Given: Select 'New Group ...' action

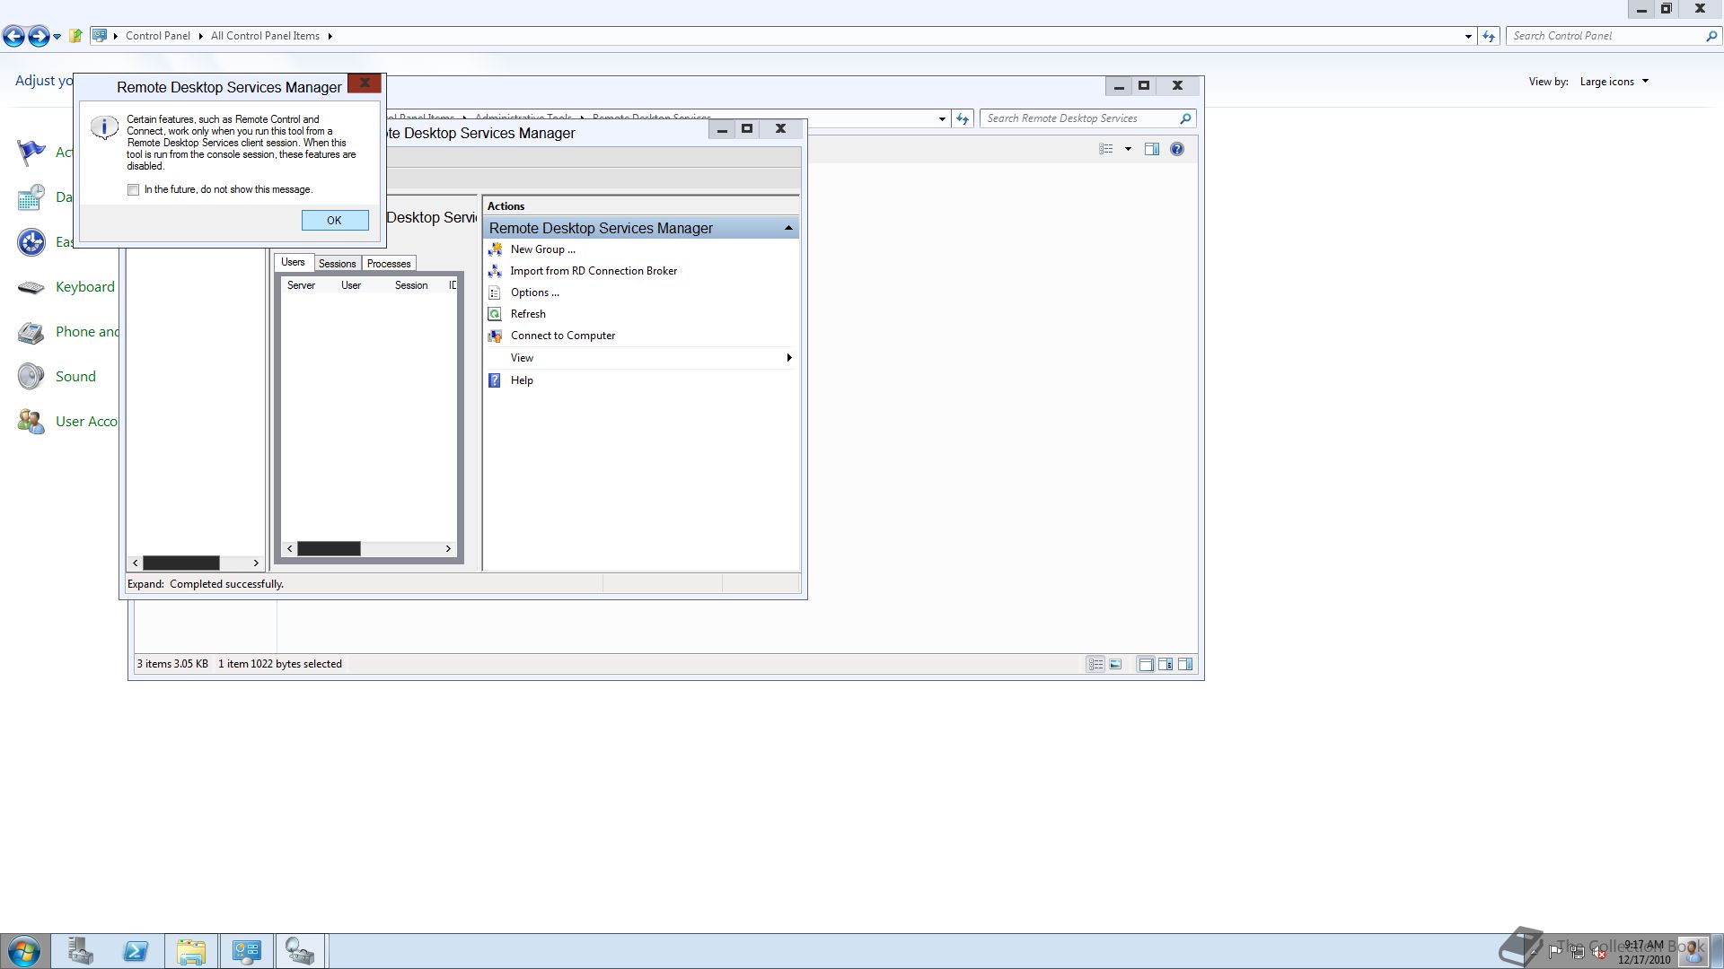Looking at the screenshot, I should point(542,249).
